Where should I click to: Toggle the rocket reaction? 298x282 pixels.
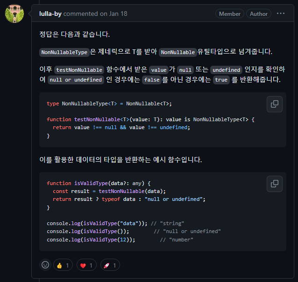click(110, 265)
